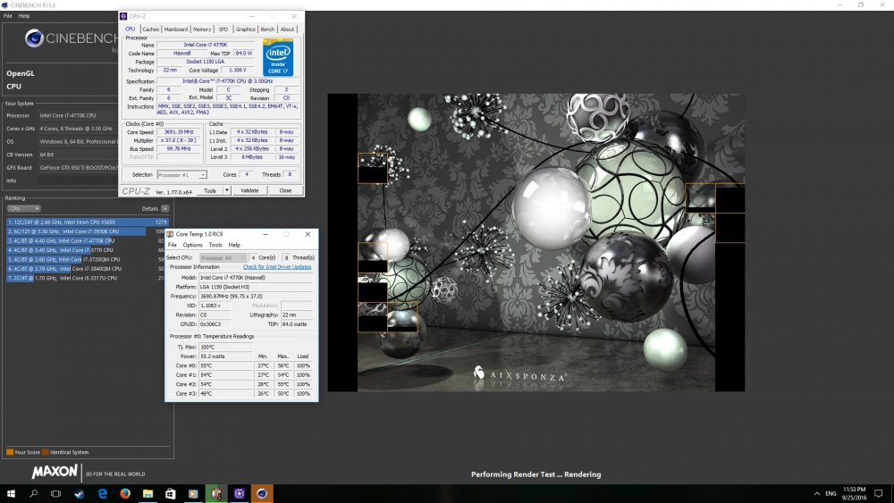Viewport: 894px width, 503px height.
Task: Open the Processor #1 selection dropdown
Action: 181,174
